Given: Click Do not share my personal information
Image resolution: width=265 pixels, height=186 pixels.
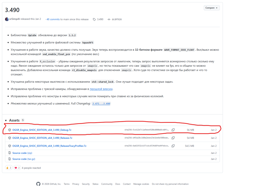Looking at the screenshot, I should point(170,184).
